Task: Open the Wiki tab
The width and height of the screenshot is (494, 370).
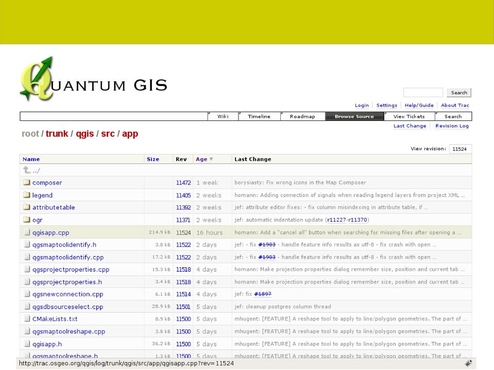Action: click(223, 116)
